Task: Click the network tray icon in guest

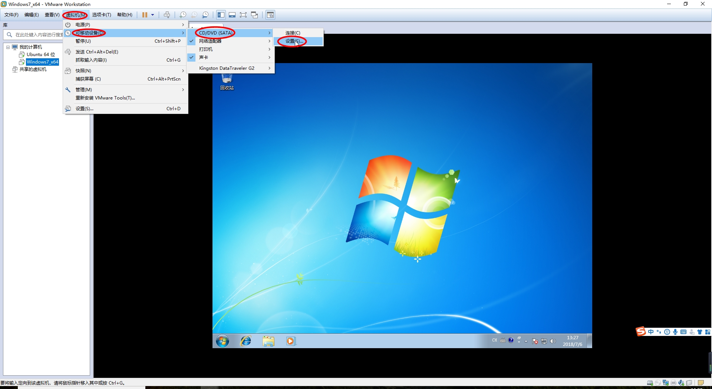Action: click(x=544, y=341)
